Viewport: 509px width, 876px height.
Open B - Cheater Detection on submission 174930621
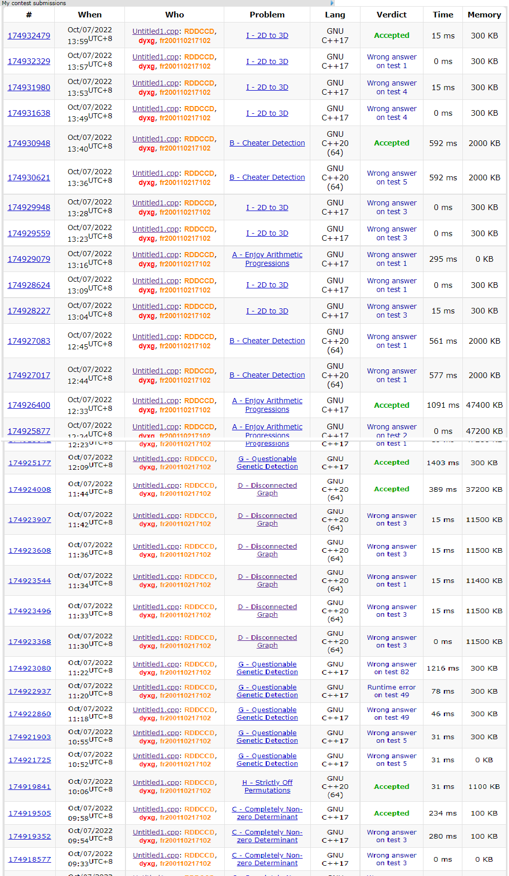267,178
